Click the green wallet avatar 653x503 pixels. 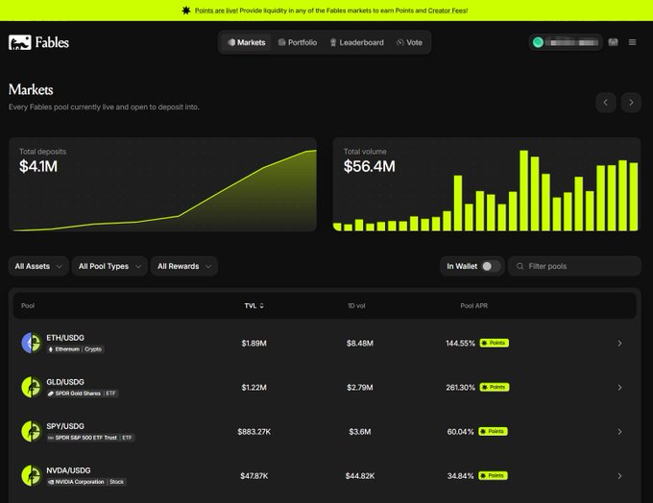tap(538, 42)
